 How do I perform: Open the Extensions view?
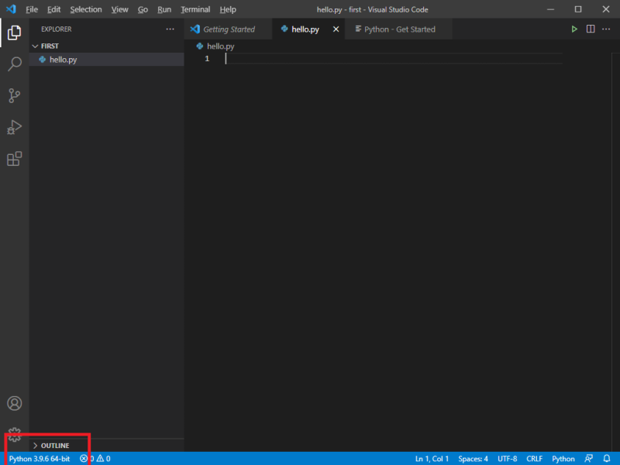click(x=13, y=160)
